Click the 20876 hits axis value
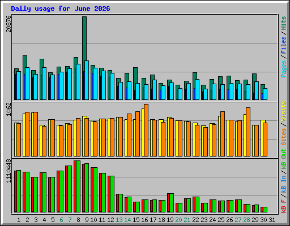The width and height of the screenshot is (290, 226). coord(8,24)
